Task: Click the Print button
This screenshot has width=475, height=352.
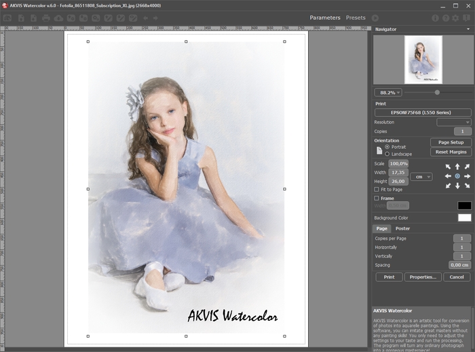Action: [389, 277]
